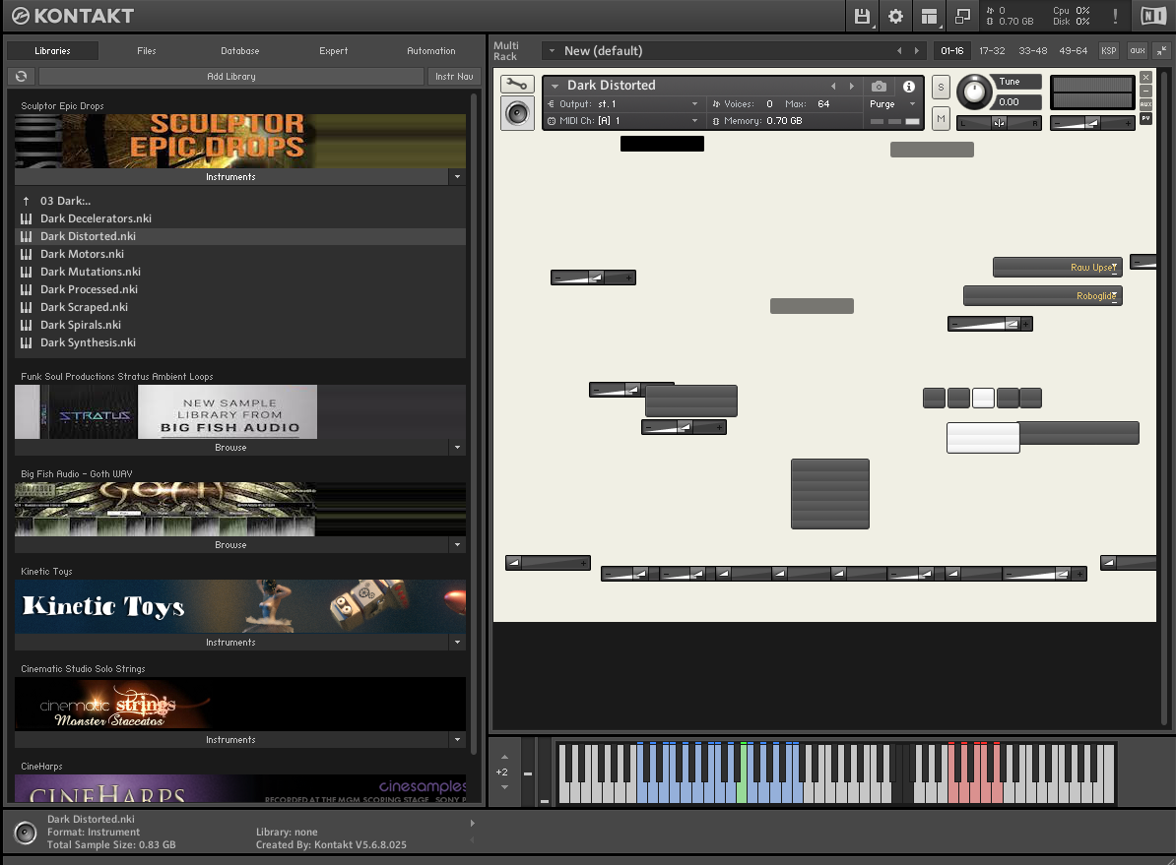The height and width of the screenshot is (865, 1176).
Task: Open the save/load files menu icon
Action: click(863, 16)
